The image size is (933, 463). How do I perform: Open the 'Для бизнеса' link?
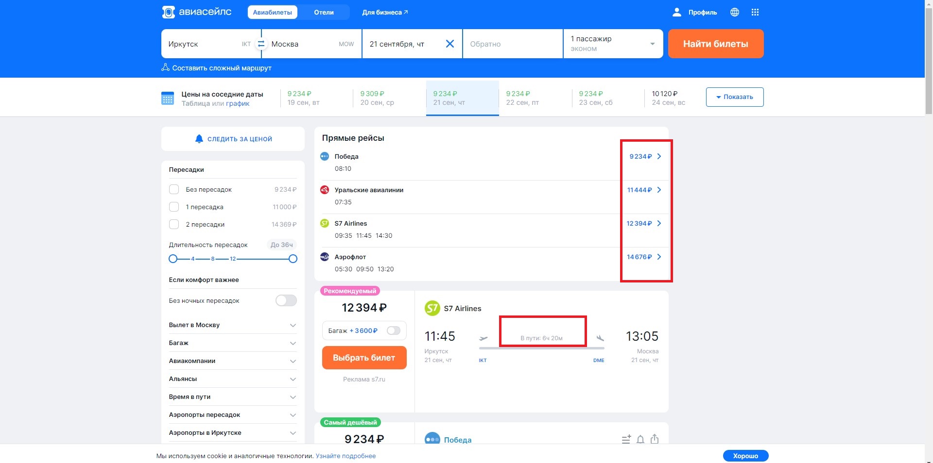tap(385, 12)
